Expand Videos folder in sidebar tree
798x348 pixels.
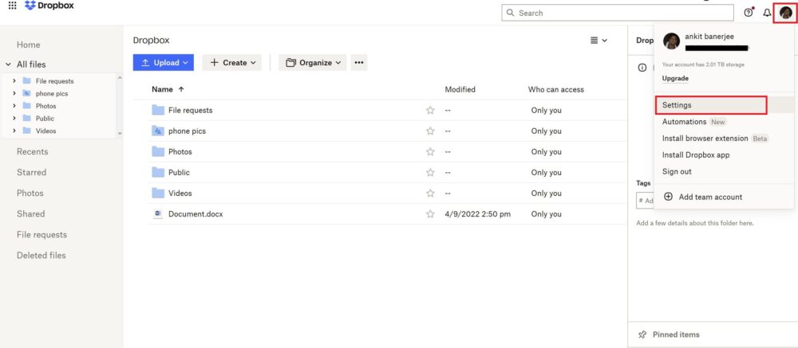pyautogui.click(x=14, y=131)
